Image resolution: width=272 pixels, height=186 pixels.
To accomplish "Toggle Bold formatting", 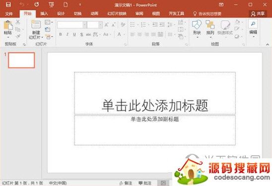I will click(x=61, y=34).
